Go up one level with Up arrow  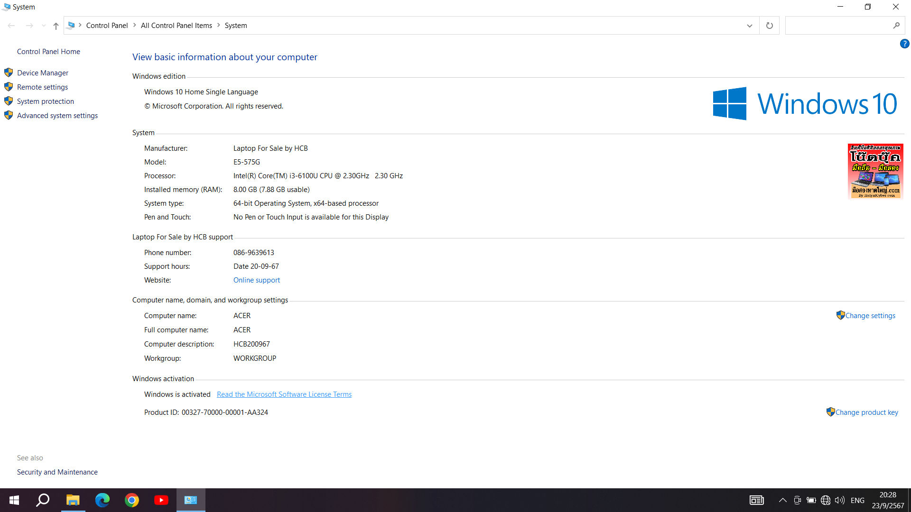(56, 26)
